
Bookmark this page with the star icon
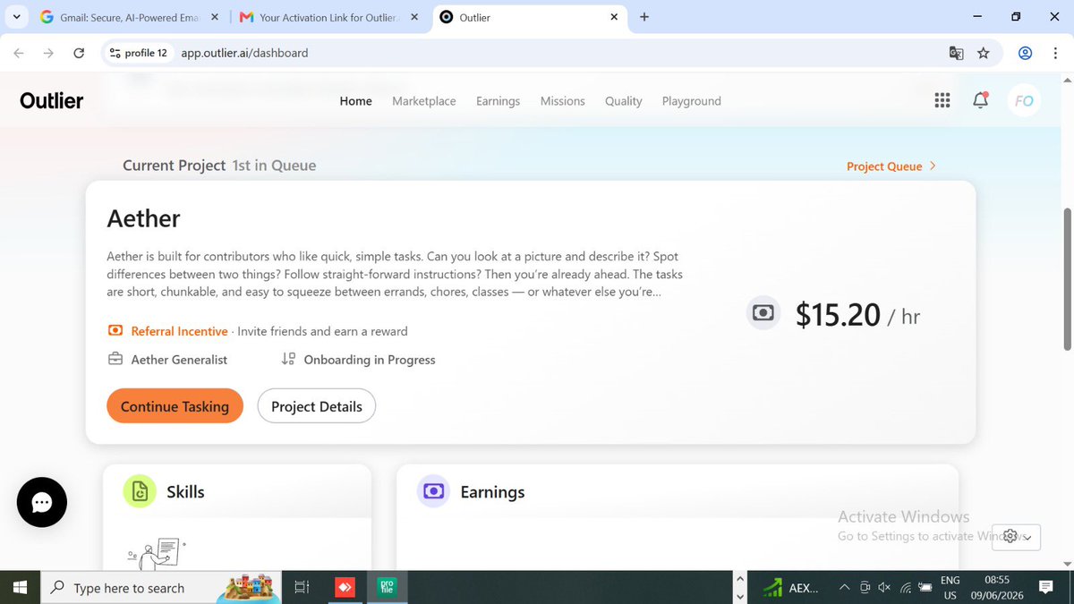[x=984, y=53]
